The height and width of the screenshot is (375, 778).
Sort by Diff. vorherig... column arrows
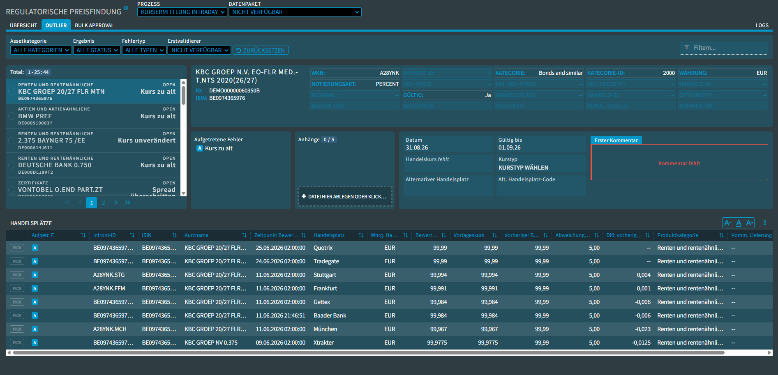tap(647, 235)
